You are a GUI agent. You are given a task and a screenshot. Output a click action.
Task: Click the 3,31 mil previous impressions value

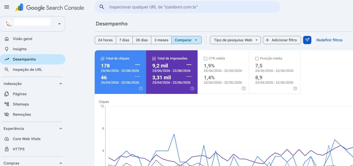coord(162,77)
